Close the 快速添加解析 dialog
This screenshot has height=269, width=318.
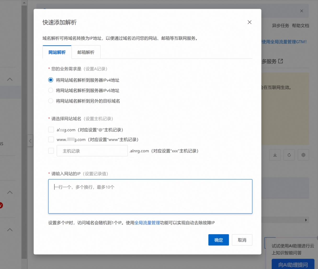(249, 22)
